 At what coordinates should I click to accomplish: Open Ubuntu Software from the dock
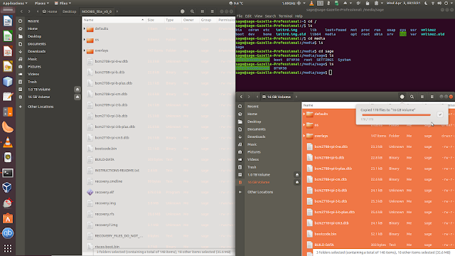coord(8,218)
